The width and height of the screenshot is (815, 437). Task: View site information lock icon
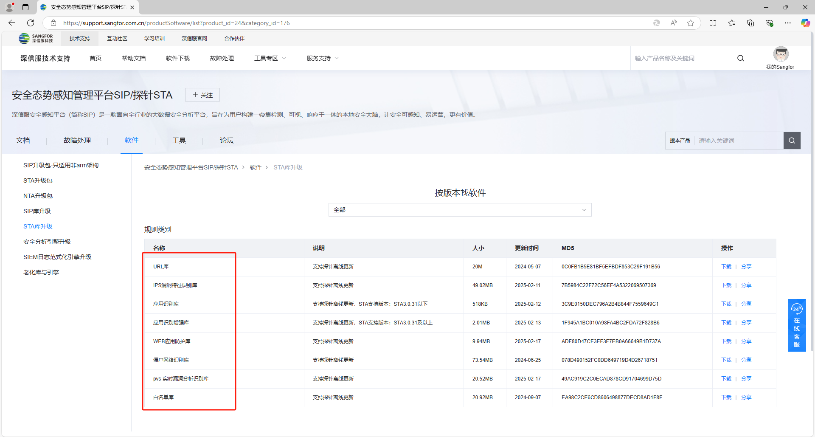tap(53, 23)
